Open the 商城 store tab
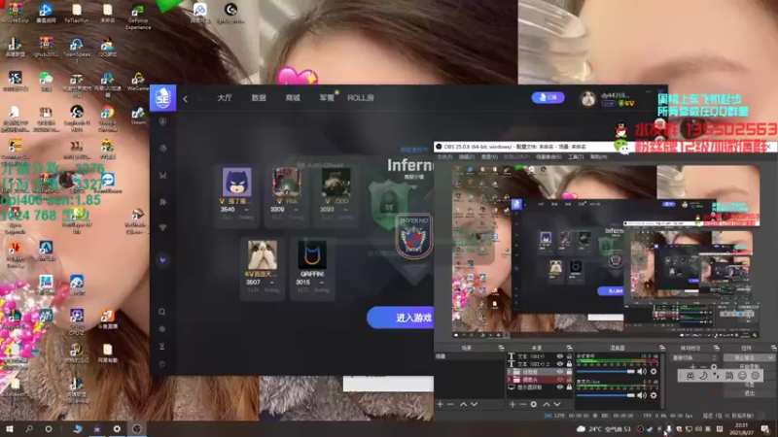Image resolution: width=778 pixels, height=437 pixels. click(x=293, y=98)
